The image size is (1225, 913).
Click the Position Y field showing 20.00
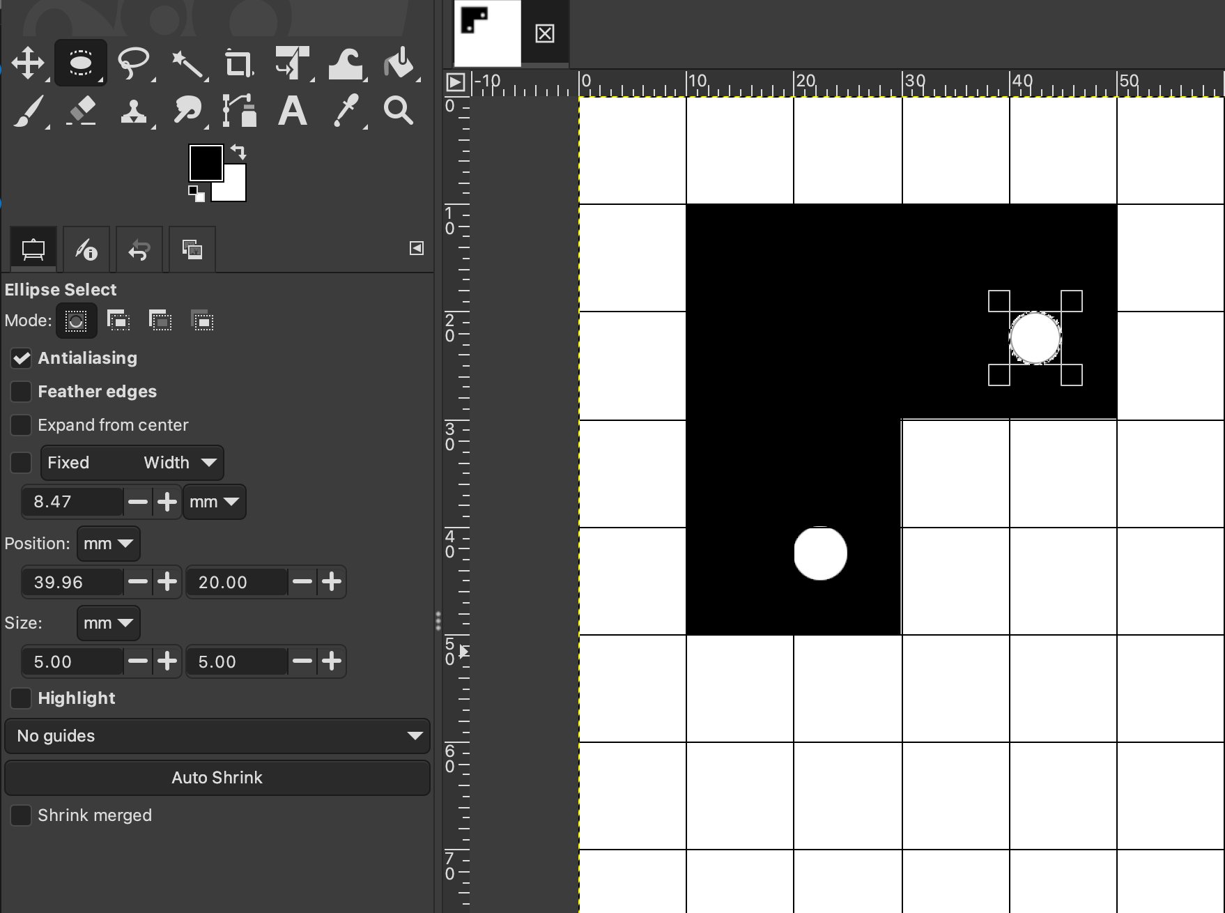237,582
